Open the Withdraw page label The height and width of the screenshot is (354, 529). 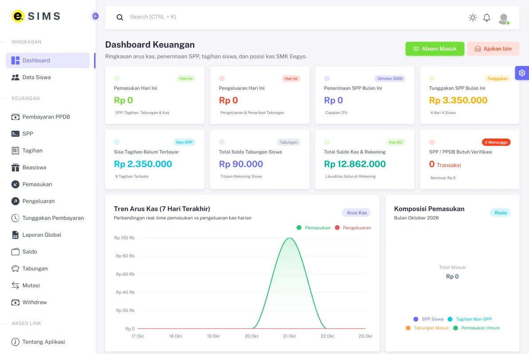[35, 302]
